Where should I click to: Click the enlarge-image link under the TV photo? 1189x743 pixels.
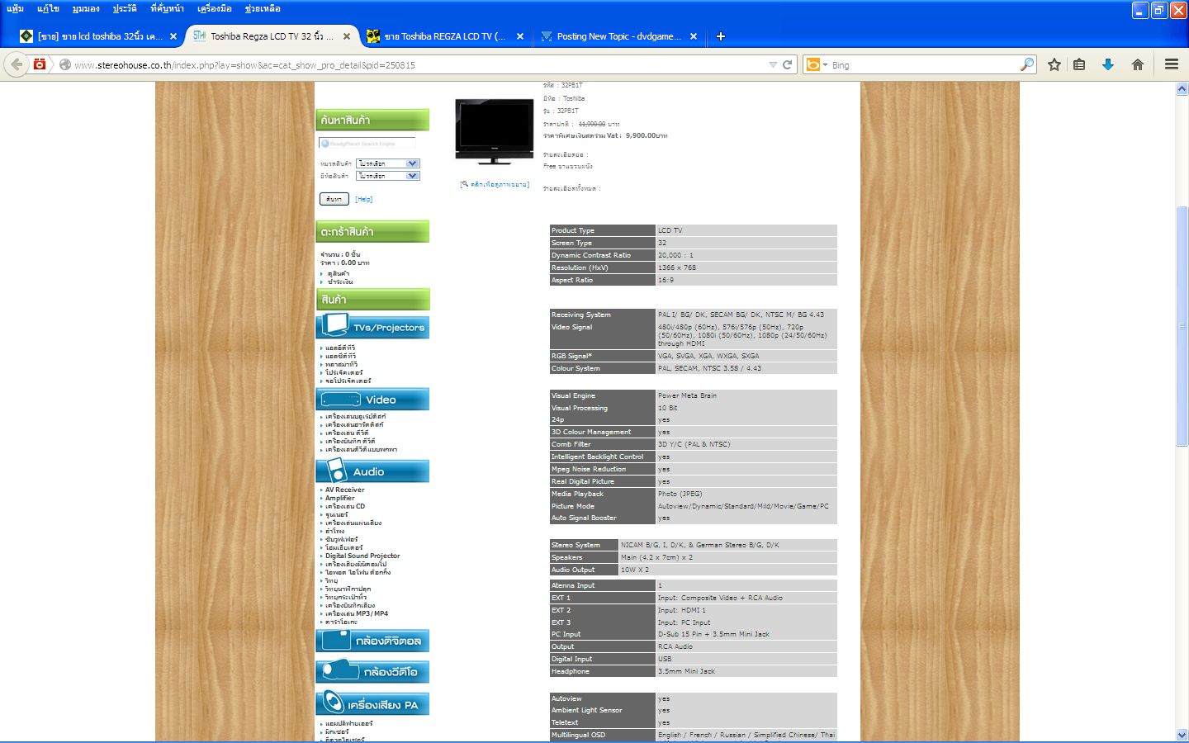[x=495, y=184]
